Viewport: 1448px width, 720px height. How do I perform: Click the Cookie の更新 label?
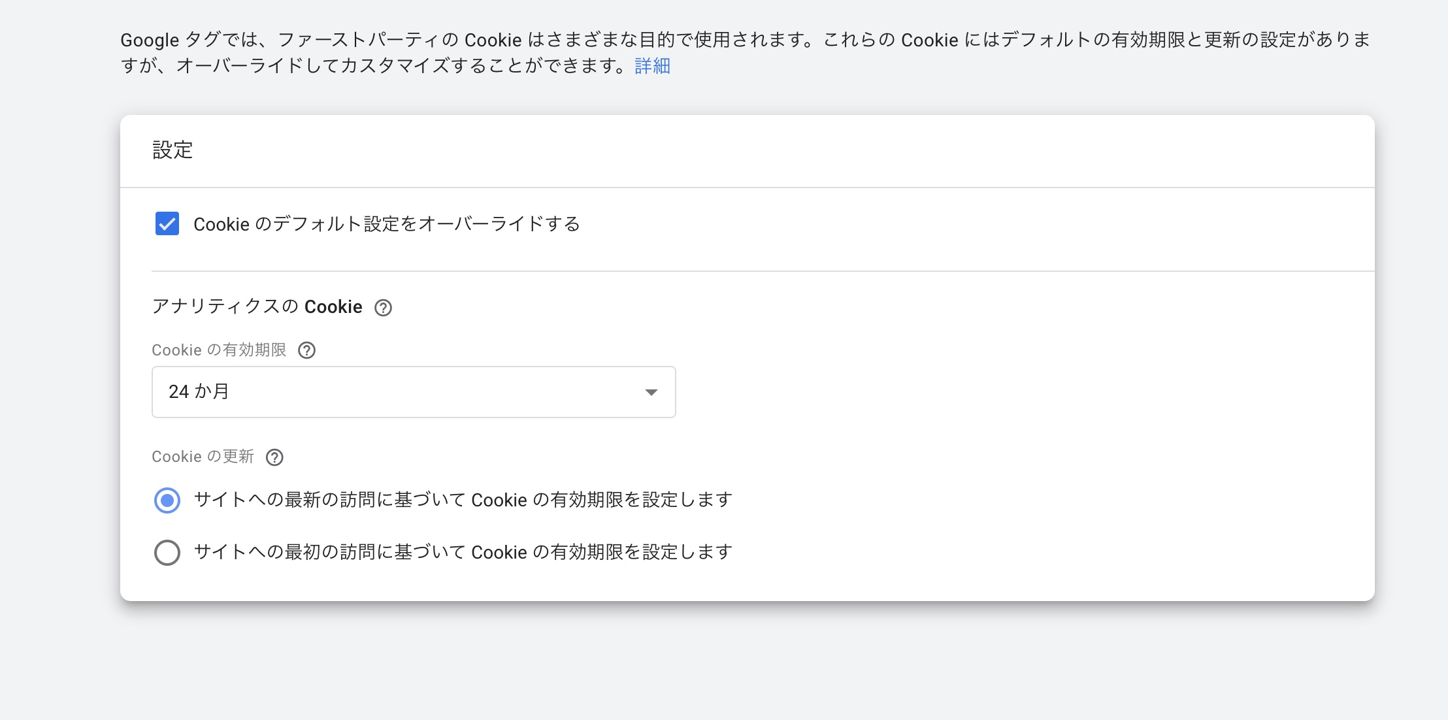(203, 457)
